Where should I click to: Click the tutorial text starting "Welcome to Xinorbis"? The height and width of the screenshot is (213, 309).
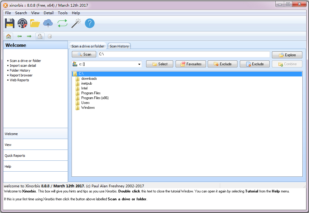click(147, 191)
